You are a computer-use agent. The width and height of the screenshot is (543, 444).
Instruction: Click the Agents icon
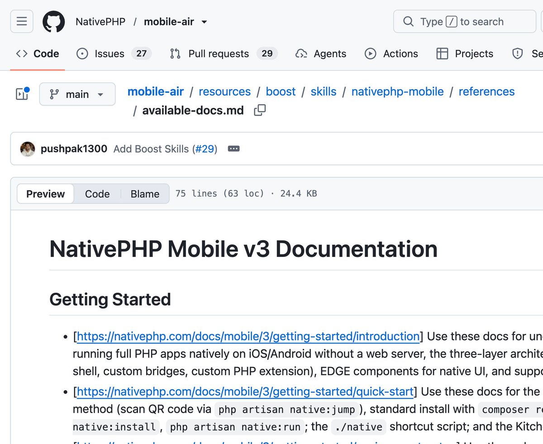[301, 53]
